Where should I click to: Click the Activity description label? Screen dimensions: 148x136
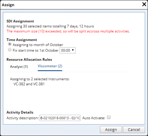click(x=23, y=118)
